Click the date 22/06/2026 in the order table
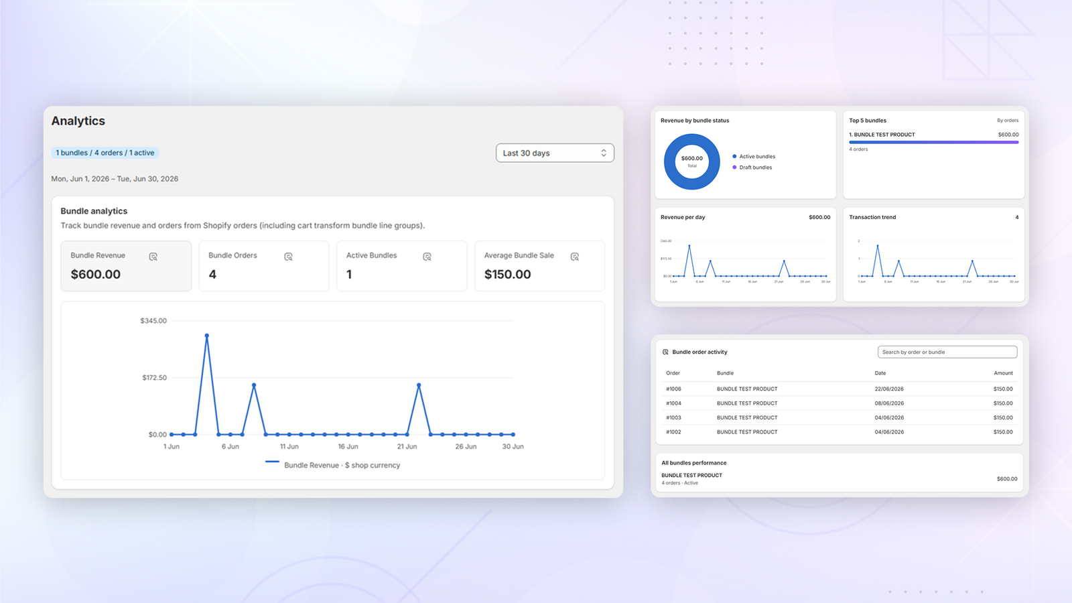 click(889, 389)
